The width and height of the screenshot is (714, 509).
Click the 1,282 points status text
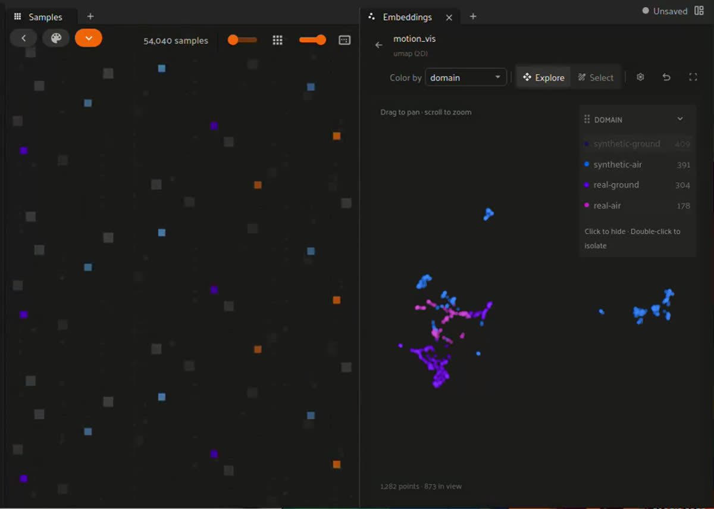click(421, 486)
